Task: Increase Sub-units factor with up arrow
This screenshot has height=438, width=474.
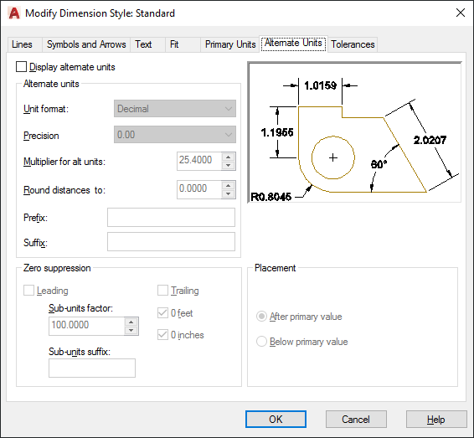Action: [x=131, y=322]
